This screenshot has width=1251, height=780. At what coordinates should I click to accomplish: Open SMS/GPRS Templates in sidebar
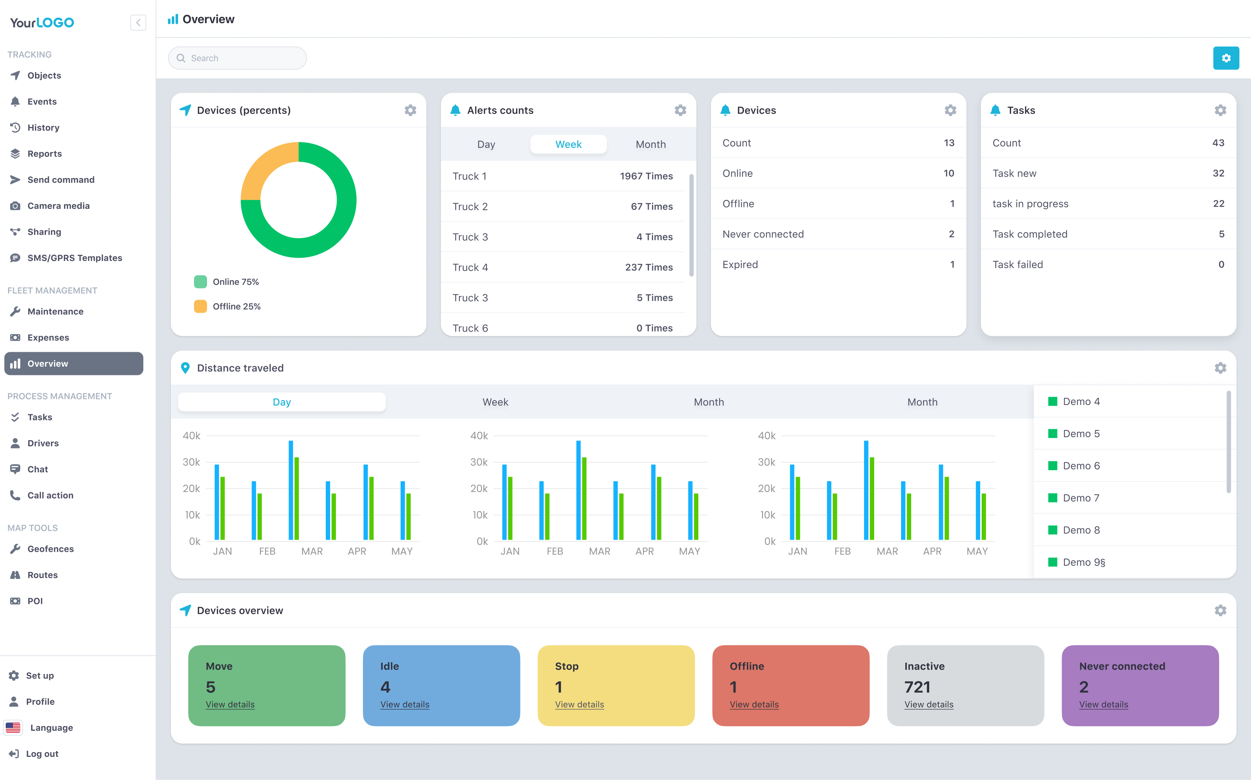74,258
